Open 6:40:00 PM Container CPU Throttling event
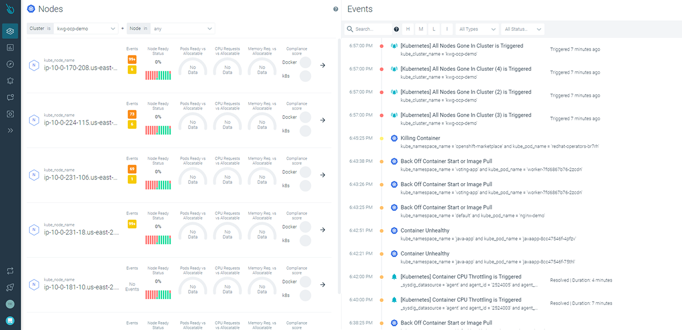This screenshot has width=682, height=330. click(x=461, y=300)
